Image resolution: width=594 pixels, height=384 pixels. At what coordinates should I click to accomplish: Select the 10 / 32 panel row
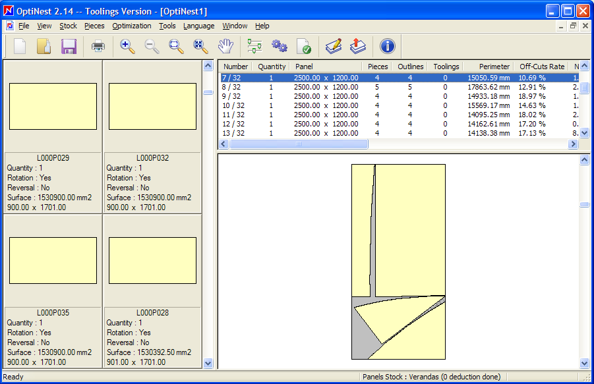(400, 105)
